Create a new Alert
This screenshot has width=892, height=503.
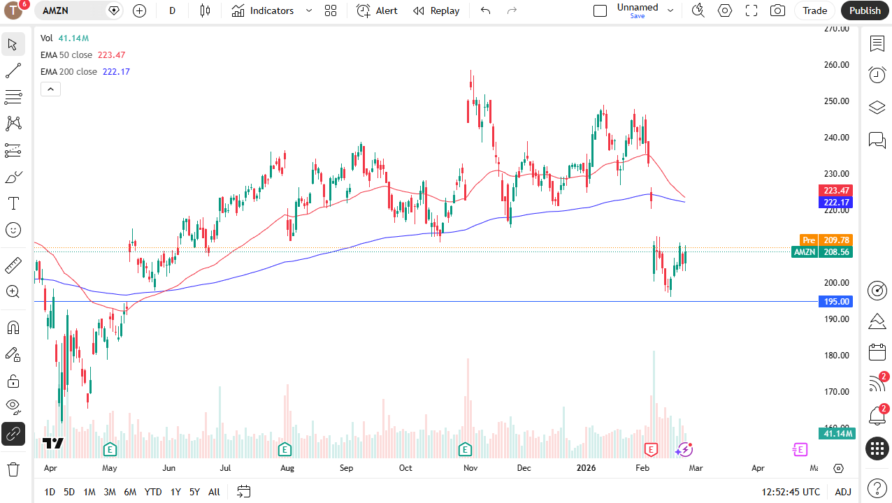tap(377, 10)
